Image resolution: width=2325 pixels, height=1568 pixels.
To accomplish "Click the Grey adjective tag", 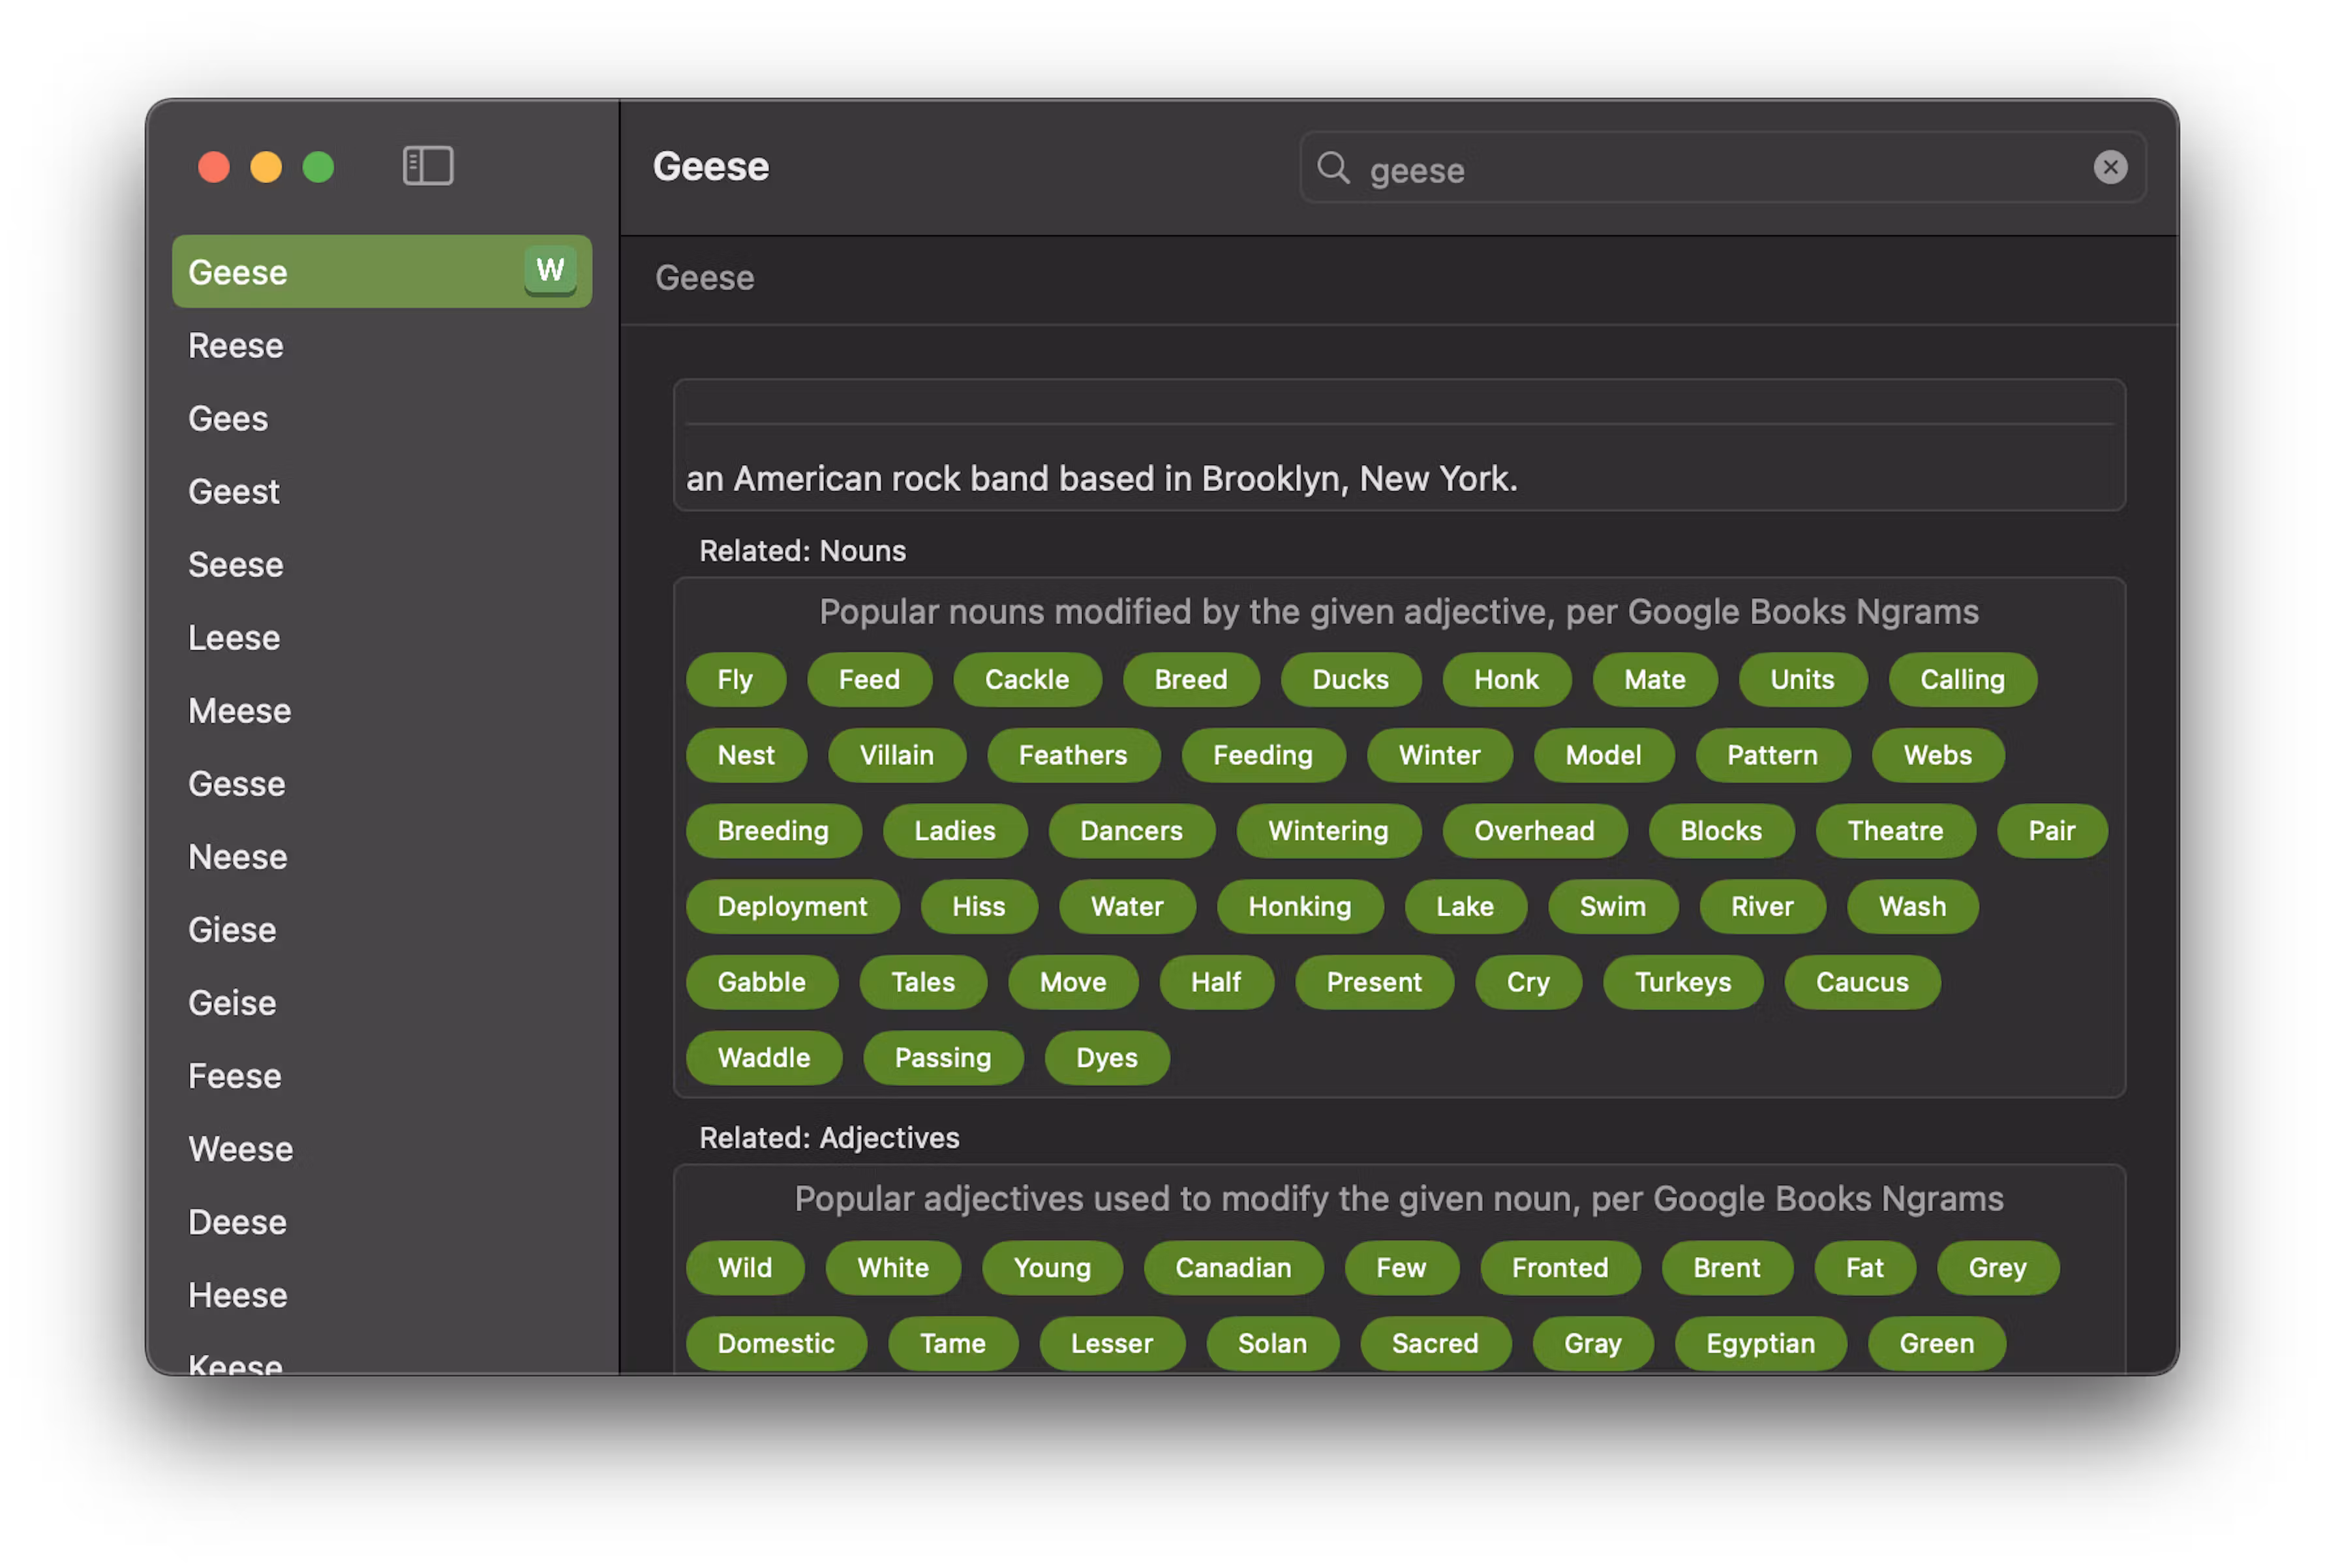I will click(x=1997, y=1269).
